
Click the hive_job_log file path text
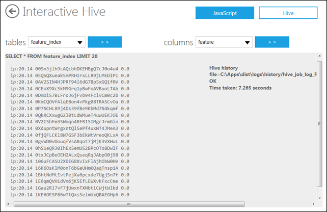263,74
